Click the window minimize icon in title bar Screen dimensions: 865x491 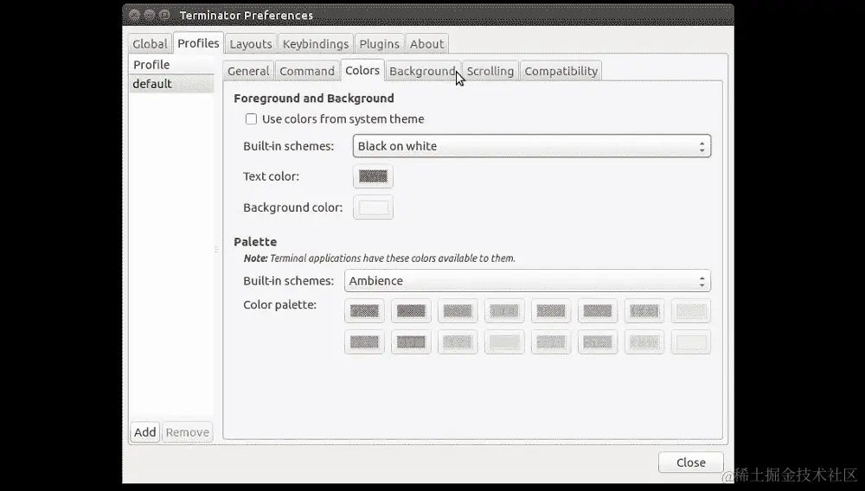tap(150, 15)
